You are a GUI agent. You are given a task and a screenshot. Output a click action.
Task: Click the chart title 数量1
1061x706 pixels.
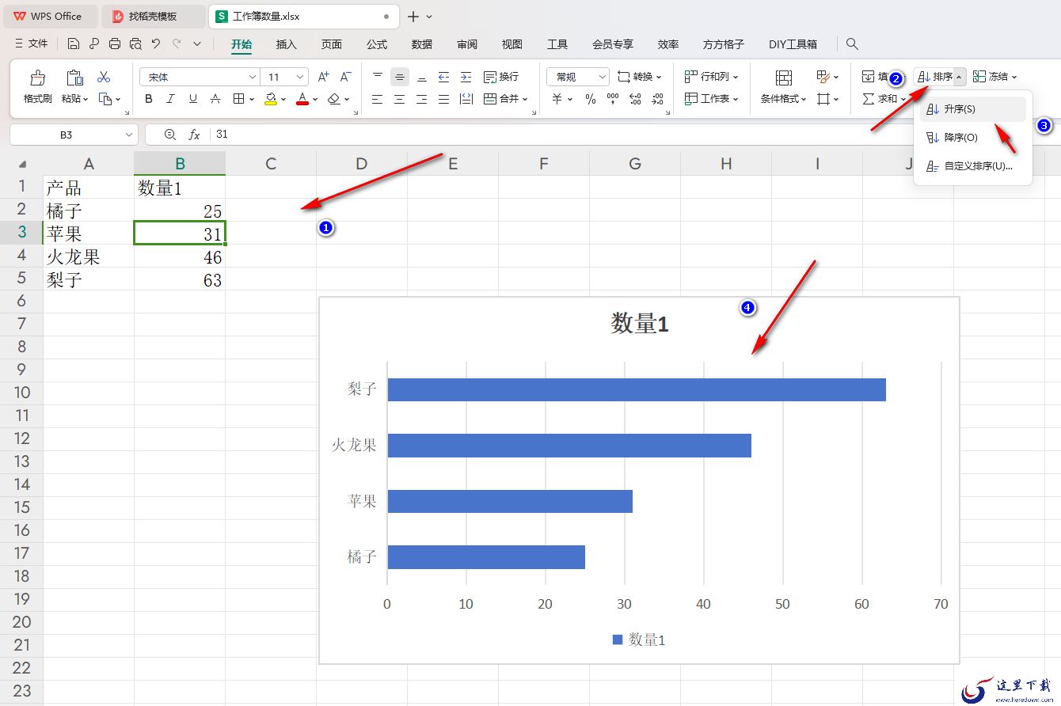pyautogui.click(x=640, y=324)
